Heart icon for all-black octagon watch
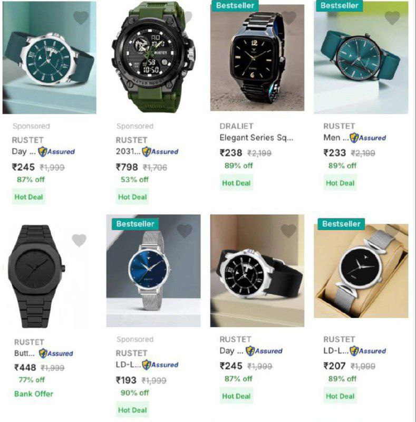Screen dimensions: 416x422 [x=79, y=240]
